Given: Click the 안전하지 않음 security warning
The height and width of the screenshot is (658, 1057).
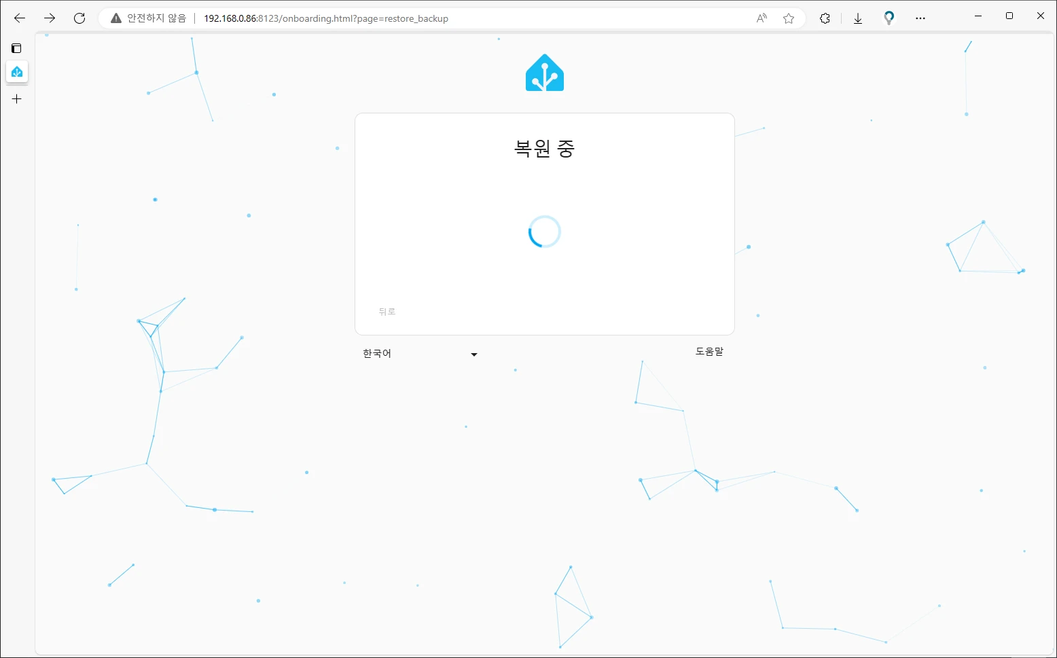Looking at the screenshot, I should point(148,18).
